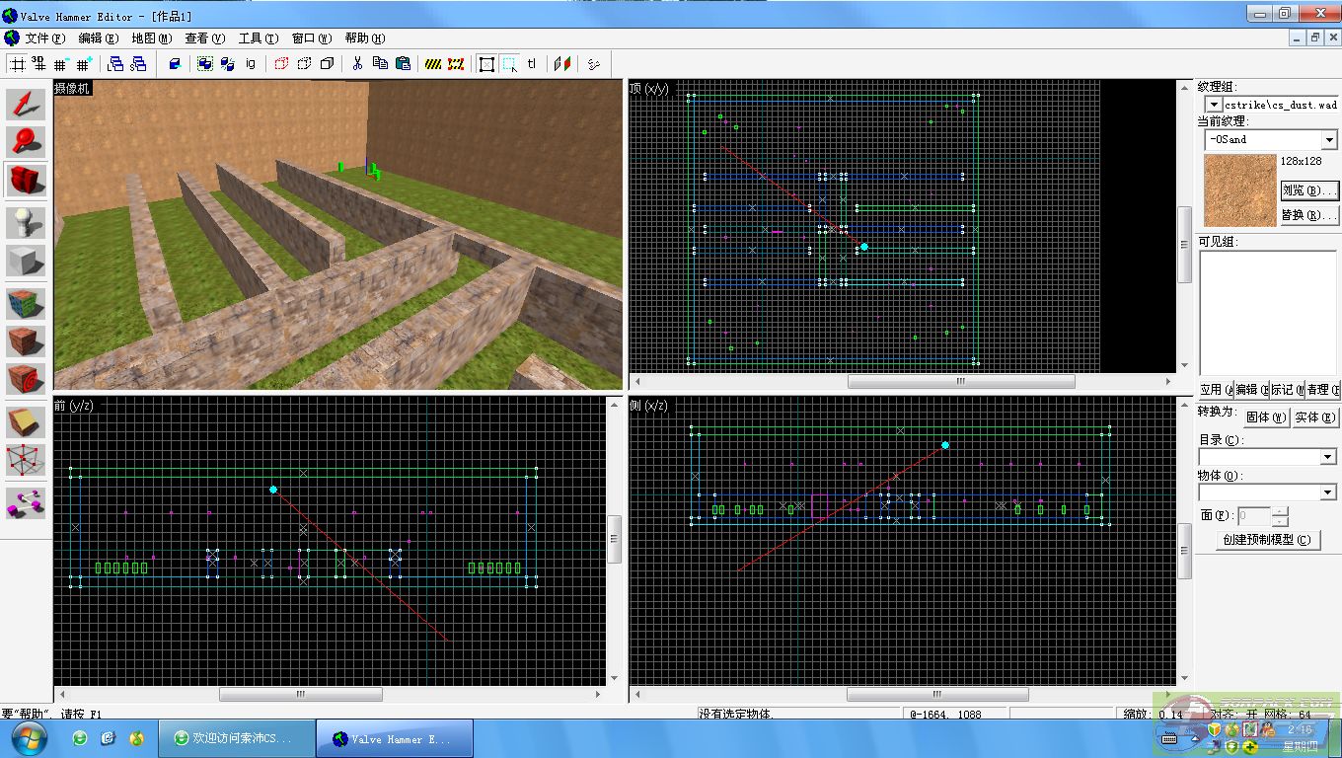This screenshot has height=758, width=1342.
Task: Open the 目录 (C) category dropdown
Action: 1327,457
